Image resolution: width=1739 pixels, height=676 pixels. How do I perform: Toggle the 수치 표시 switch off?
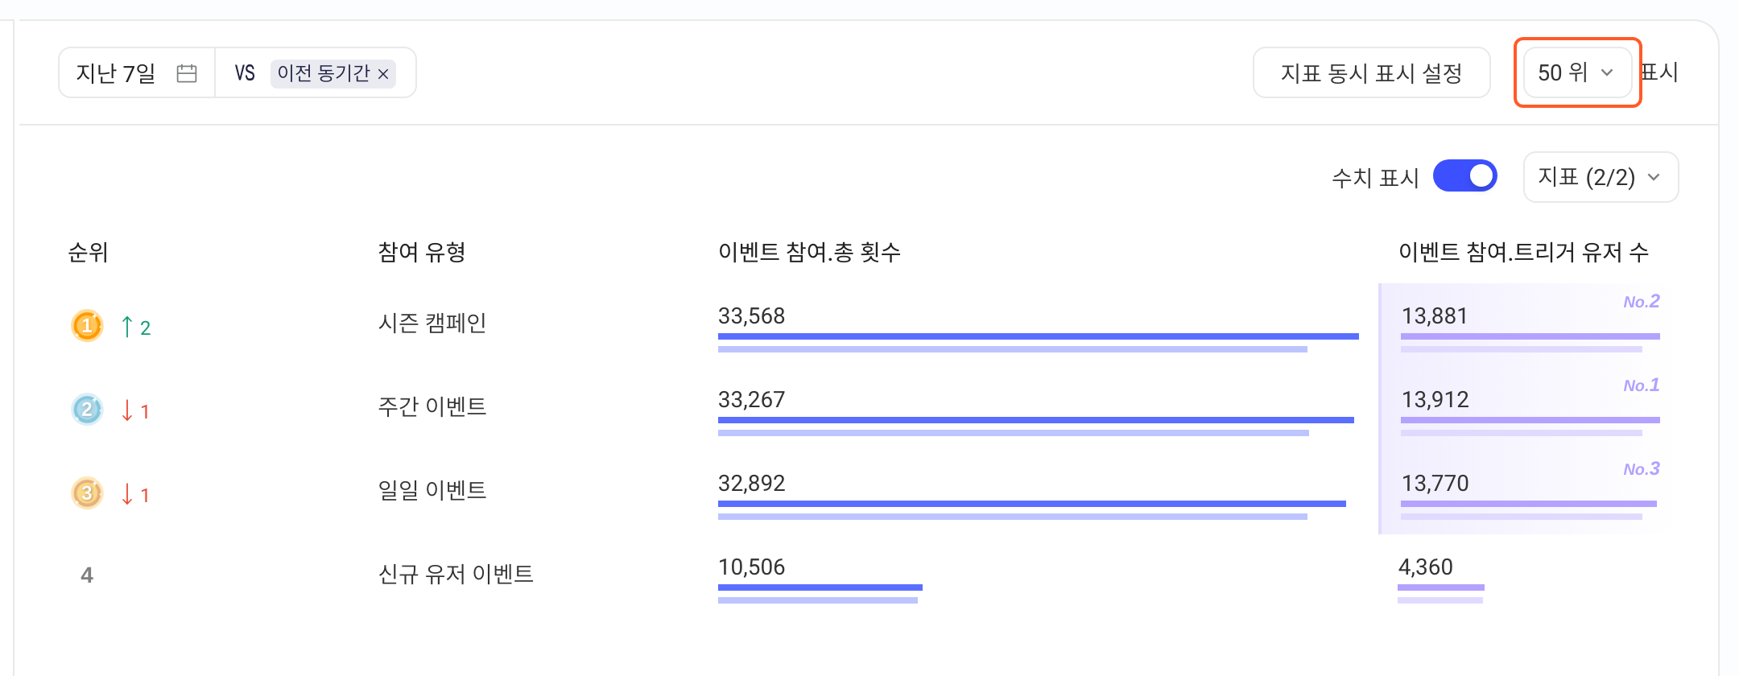1464,176
